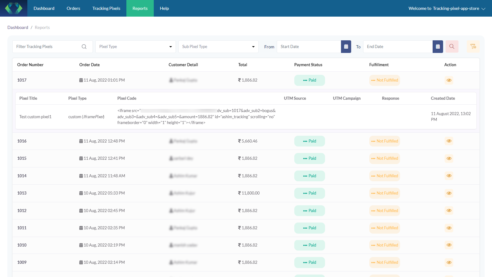Open the Welcome Tracking-pixel-app-store account menu
492x277 pixels.
click(446, 8)
